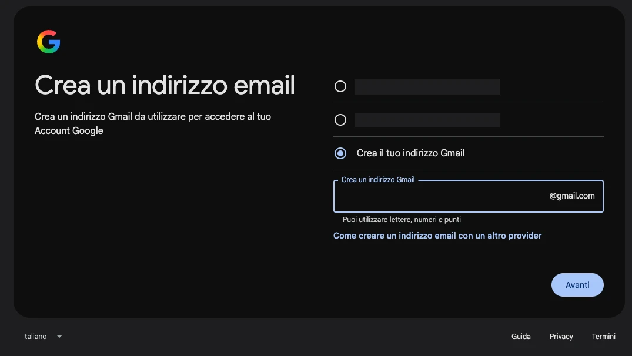Click 'Puoi utilizzare lettere, numeri e punti' hint
632x356 pixels.
(402, 220)
